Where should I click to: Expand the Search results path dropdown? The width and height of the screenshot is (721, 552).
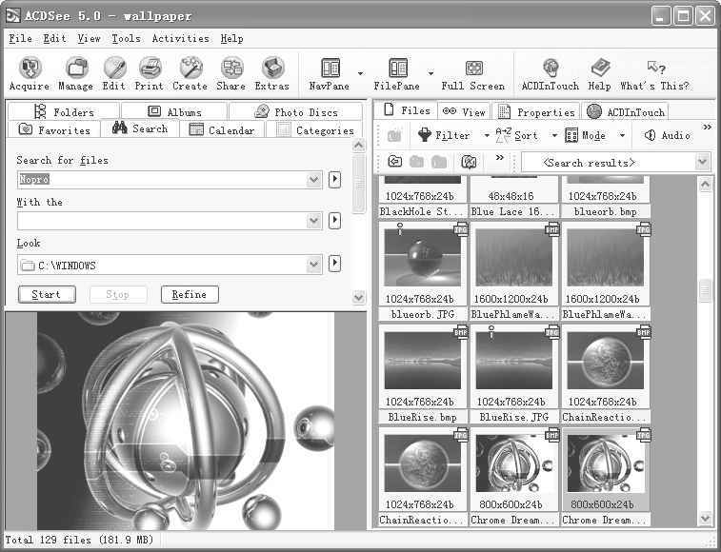[x=703, y=163]
